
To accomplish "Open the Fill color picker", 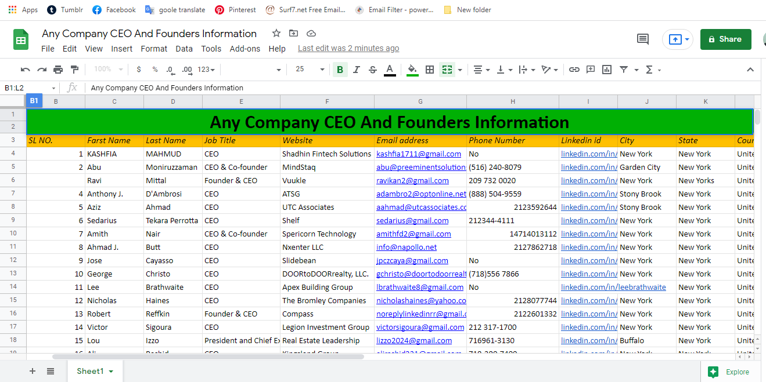I will 412,70.
